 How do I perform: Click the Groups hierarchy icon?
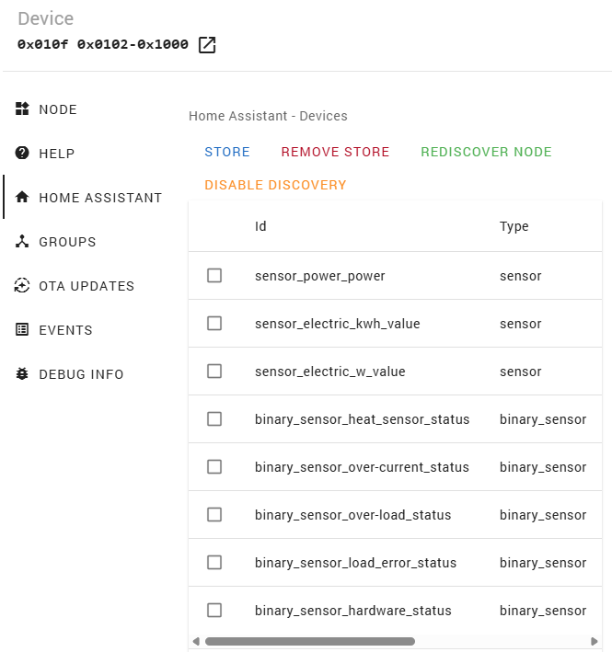coord(23,242)
